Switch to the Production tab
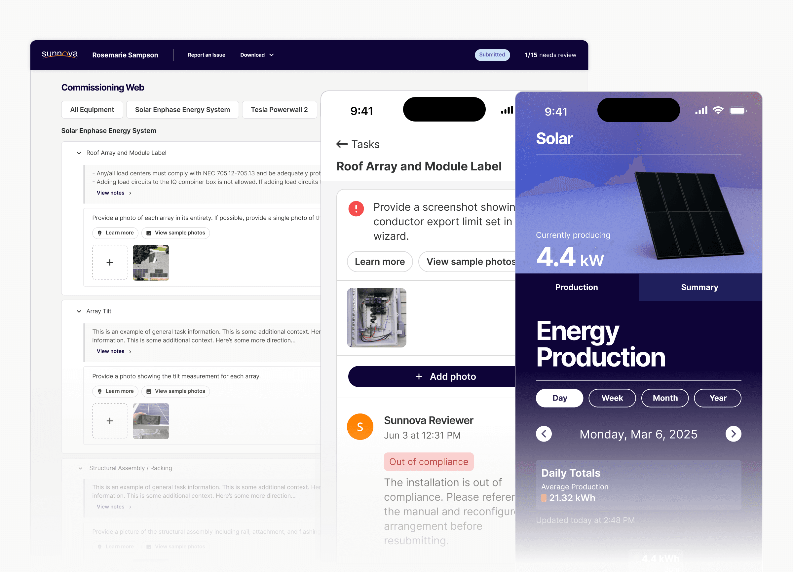Image resolution: width=793 pixels, height=572 pixels. point(576,287)
